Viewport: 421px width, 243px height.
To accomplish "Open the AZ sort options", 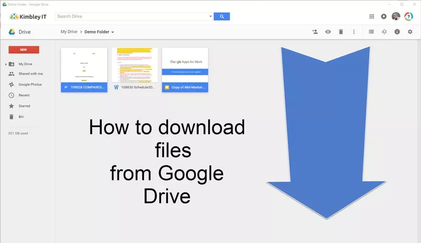I will pos(384,31).
